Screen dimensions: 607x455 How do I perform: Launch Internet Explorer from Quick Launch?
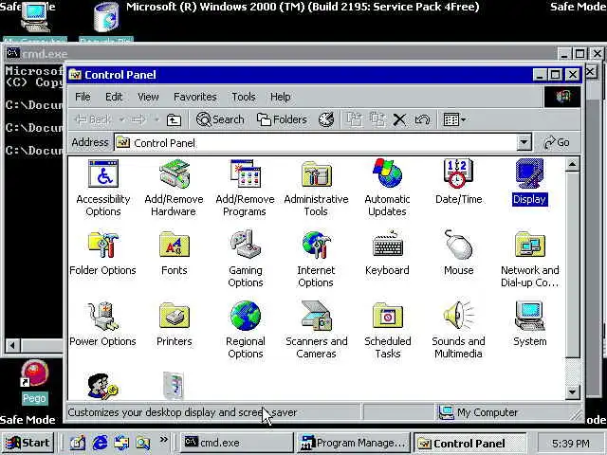coord(101,443)
